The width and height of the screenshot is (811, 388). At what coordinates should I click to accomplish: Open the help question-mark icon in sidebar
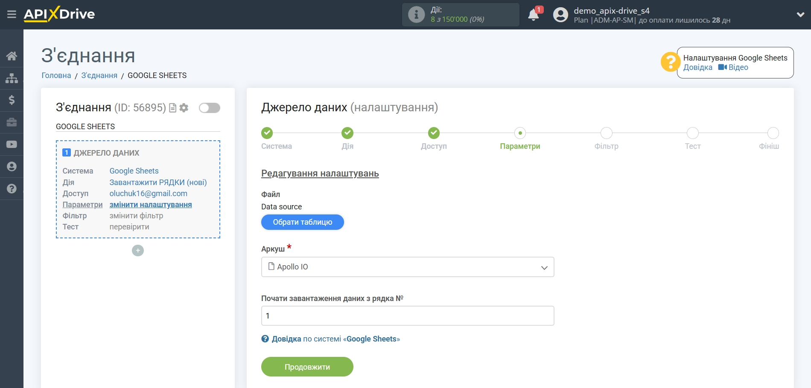pos(12,189)
